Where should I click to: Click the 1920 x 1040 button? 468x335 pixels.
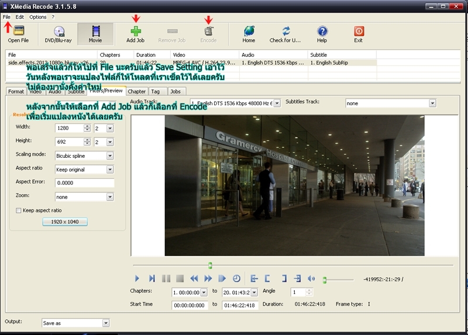[64, 222]
